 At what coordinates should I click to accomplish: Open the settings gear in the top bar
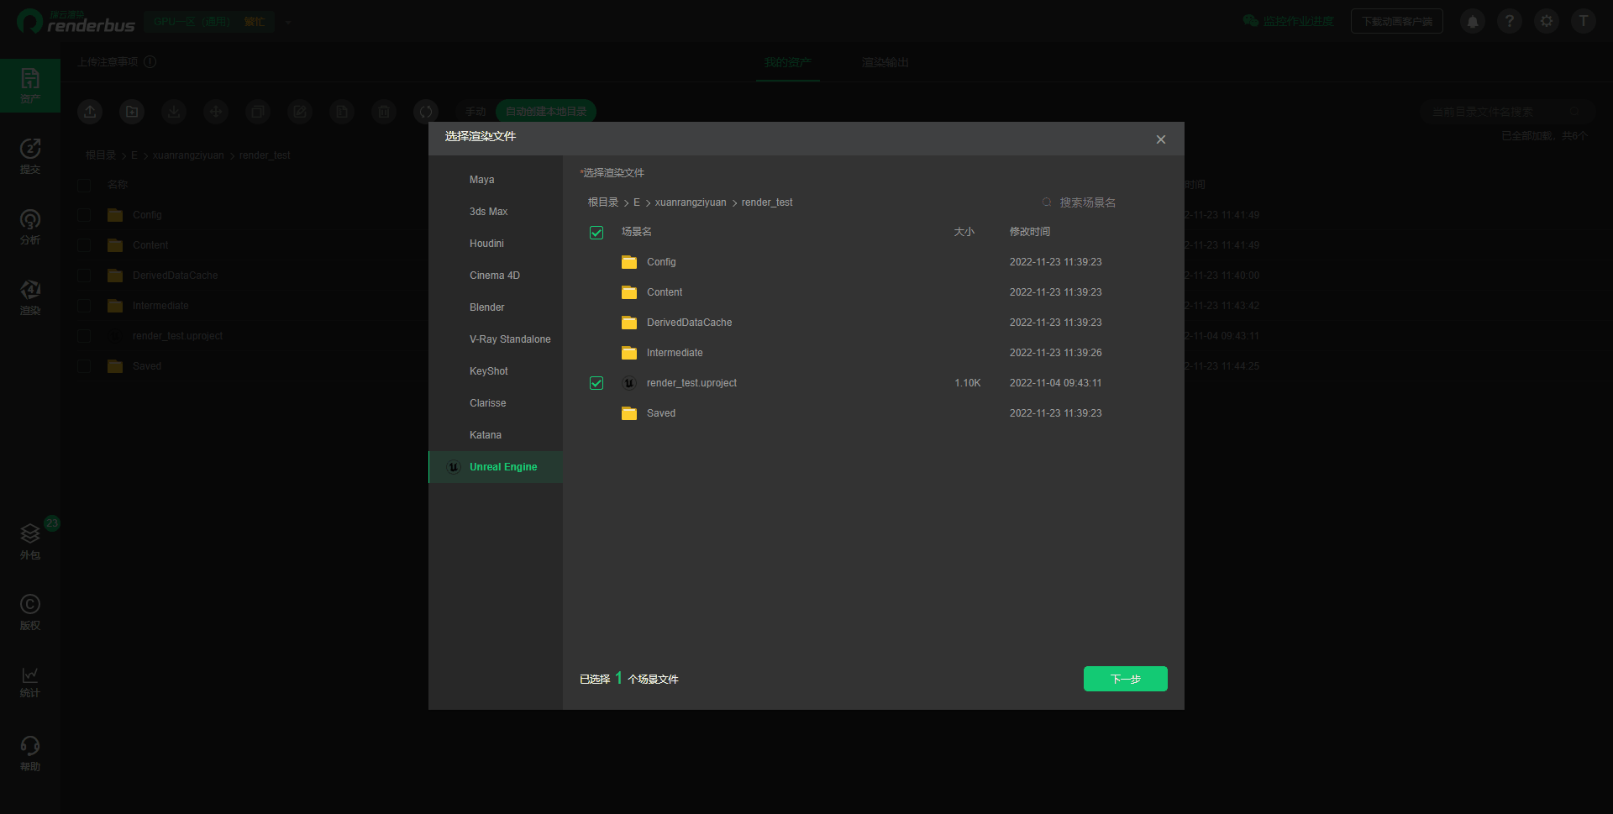tap(1546, 21)
